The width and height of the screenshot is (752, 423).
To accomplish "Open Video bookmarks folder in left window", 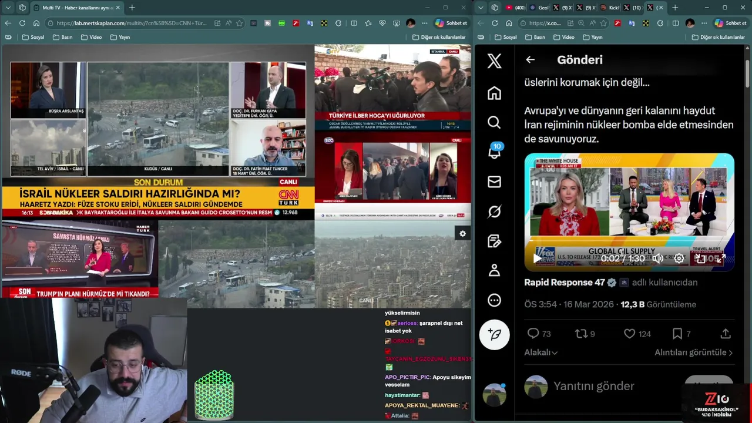I will (x=91, y=37).
